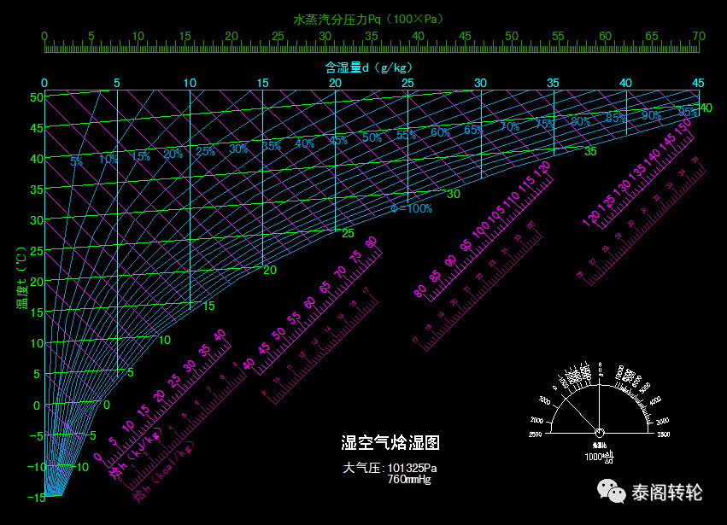Screen dimensions: 727x525
Task: Click the 760mmHg text below the title
Action: point(409,480)
